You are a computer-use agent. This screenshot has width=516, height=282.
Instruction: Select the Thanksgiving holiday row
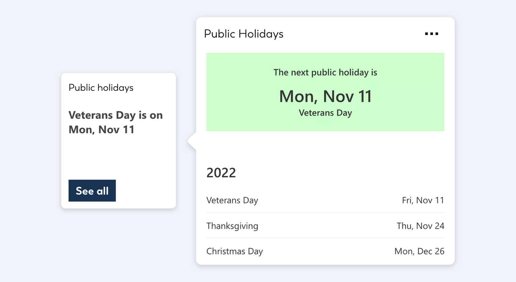(x=232, y=226)
